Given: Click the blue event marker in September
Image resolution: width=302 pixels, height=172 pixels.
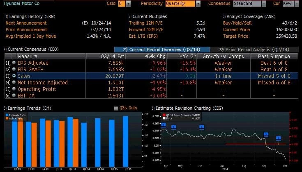Looking at the screenshot, I should click(x=266, y=135).
